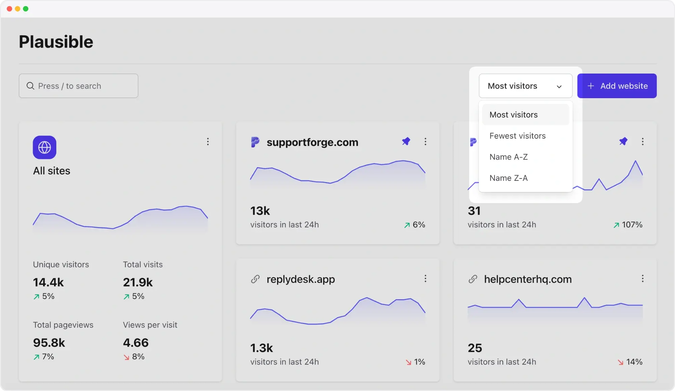This screenshot has width=675, height=391.
Task: Sort sites by Name A-Z
Action: coord(509,157)
